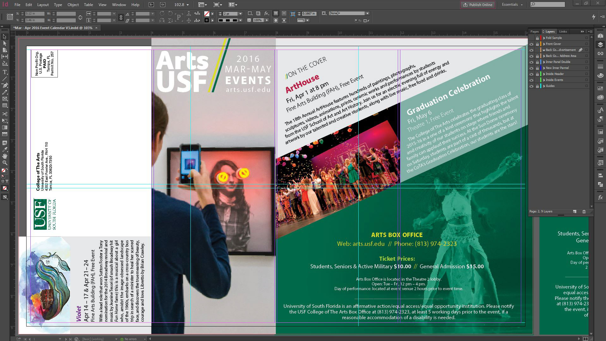Screen dimensions: 606x341
Task: Open the Layout menu
Action: click(43, 5)
